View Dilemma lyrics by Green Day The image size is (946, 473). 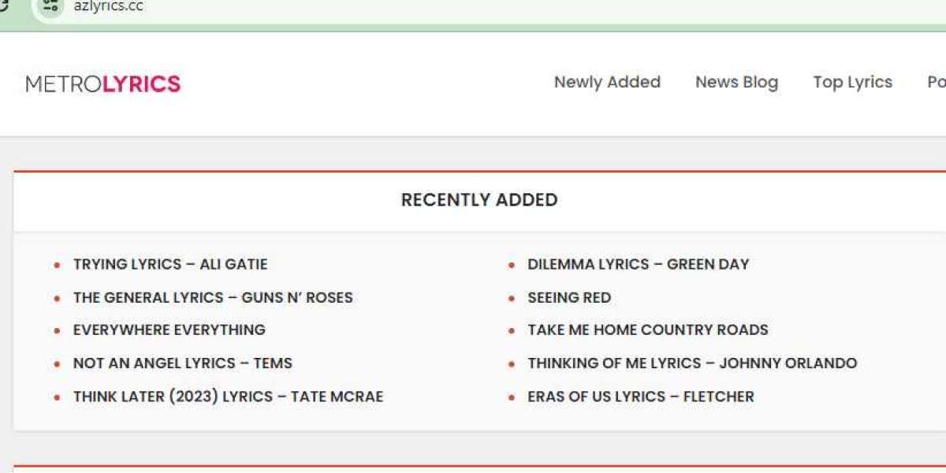(x=639, y=264)
